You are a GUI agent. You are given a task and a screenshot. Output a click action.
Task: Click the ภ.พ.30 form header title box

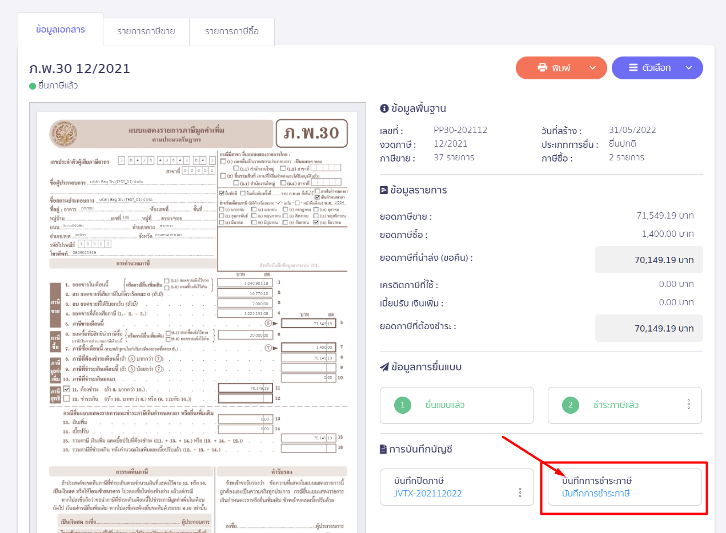311,134
